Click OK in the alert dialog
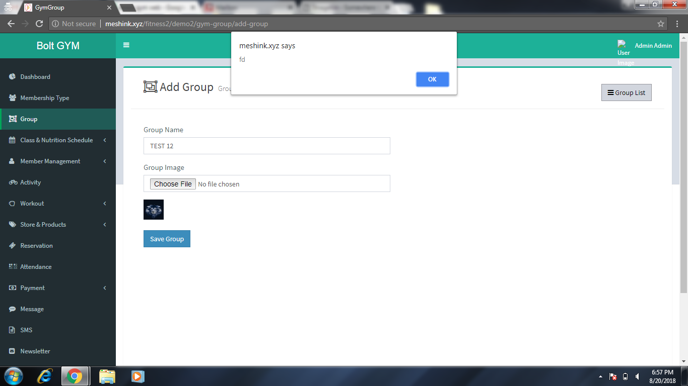 pyautogui.click(x=432, y=79)
